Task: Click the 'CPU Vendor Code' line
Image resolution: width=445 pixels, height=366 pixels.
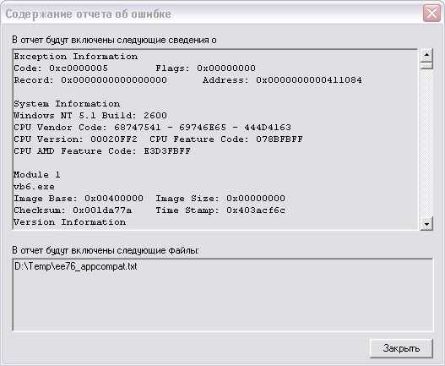Action: pos(152,128)
